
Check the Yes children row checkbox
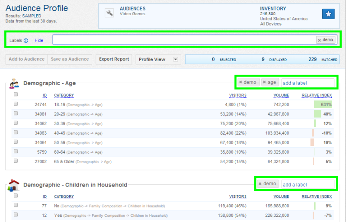pos(16,214)
